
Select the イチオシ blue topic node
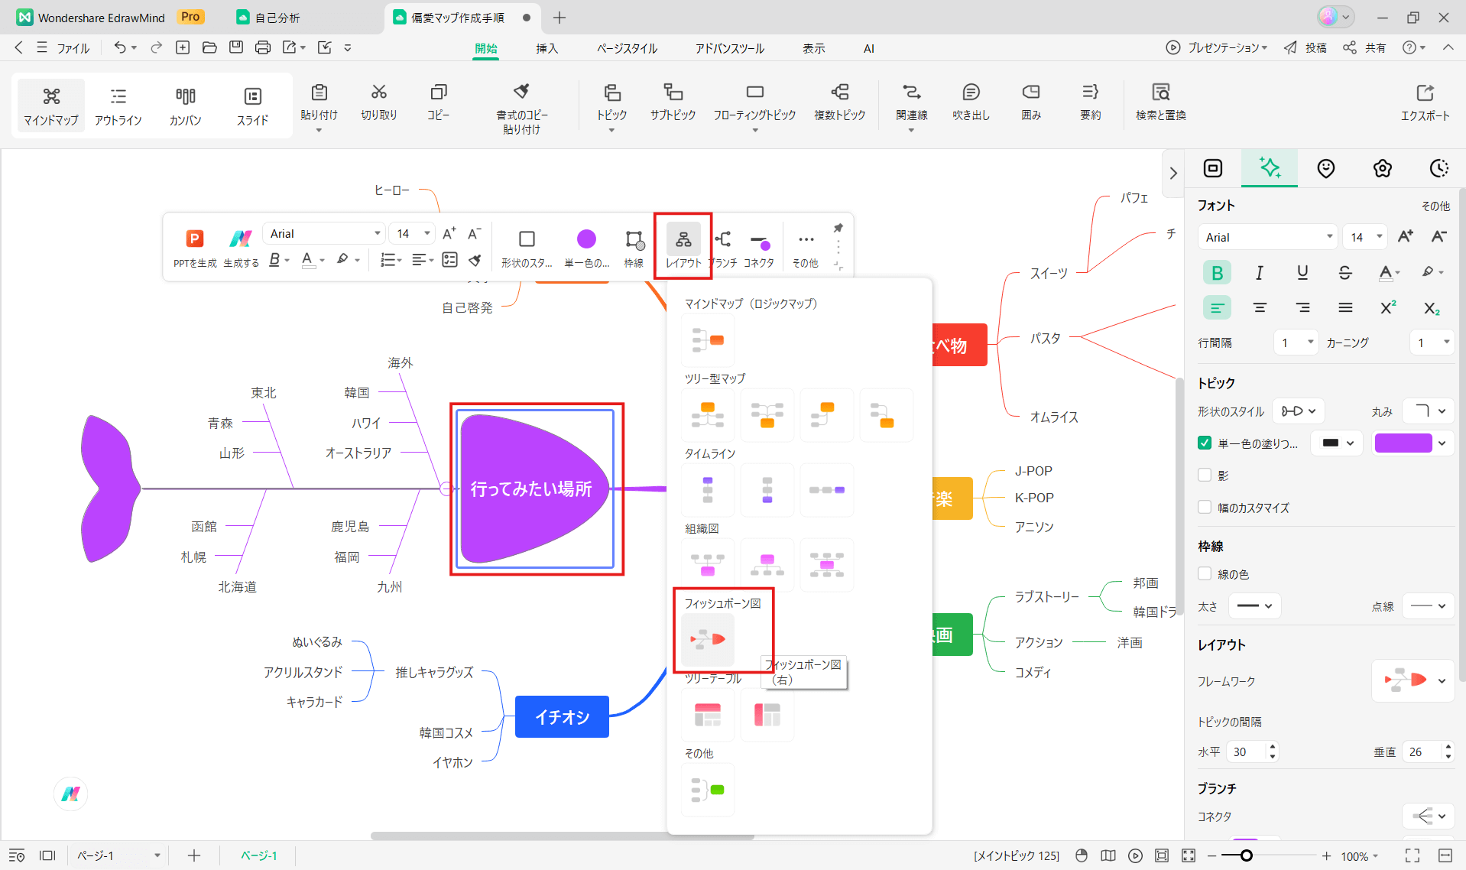pyautogui.click(x=562, y=716)
